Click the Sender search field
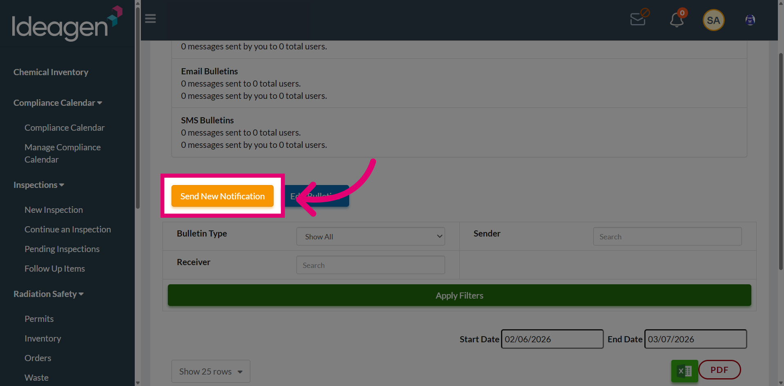This screenshot has width=784, height=386. (667, 237)
